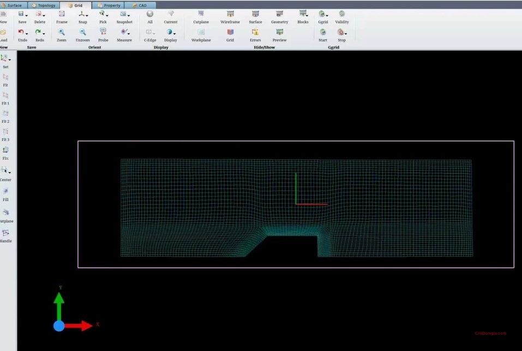This screenshot has height=351, width=522.
Task: Activate the Zoom tool
Action: 61,32
